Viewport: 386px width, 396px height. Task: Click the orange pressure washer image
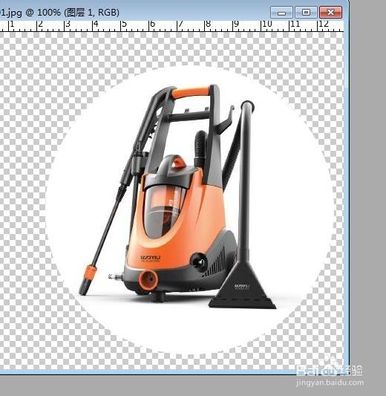pos(177,197)
